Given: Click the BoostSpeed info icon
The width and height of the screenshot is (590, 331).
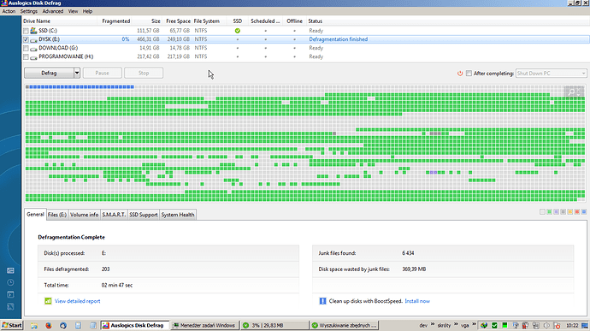Looking at the screenshot, I should tap(322, 301).
